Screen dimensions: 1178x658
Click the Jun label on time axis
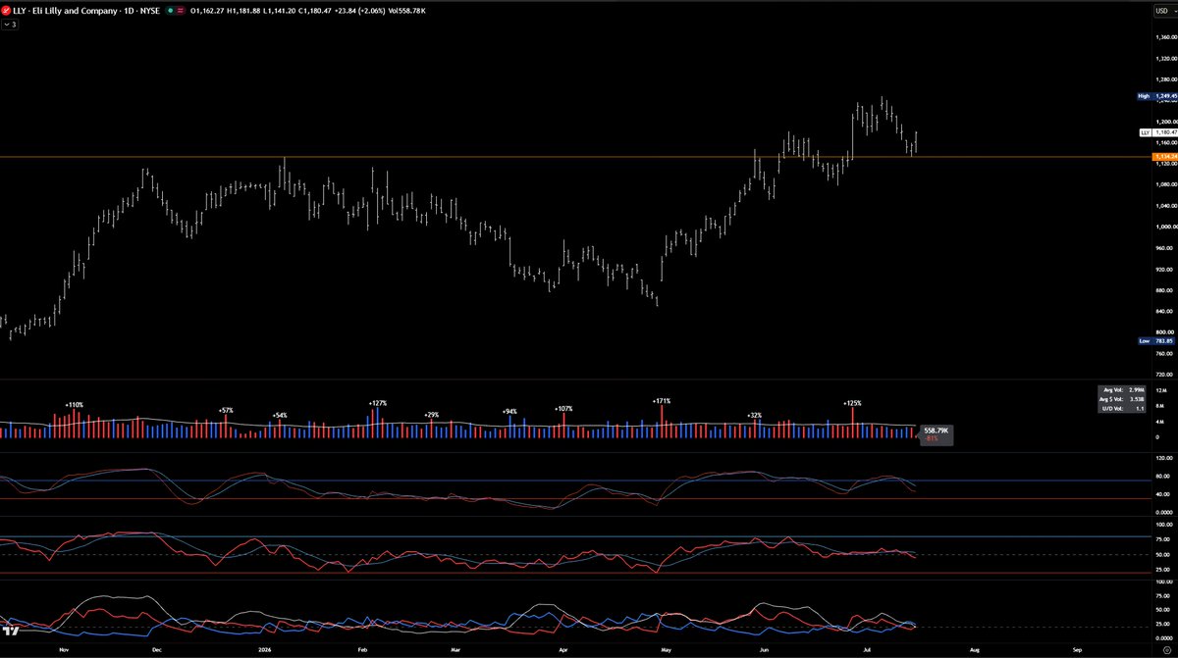tap(764, 649)
